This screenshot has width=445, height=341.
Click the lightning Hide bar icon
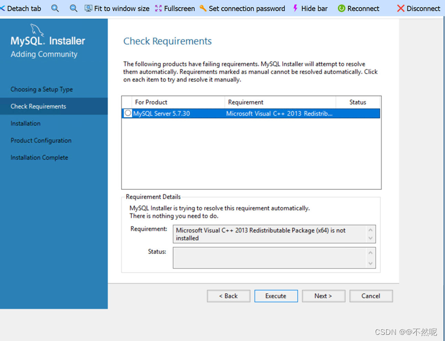tap(295, 8)
